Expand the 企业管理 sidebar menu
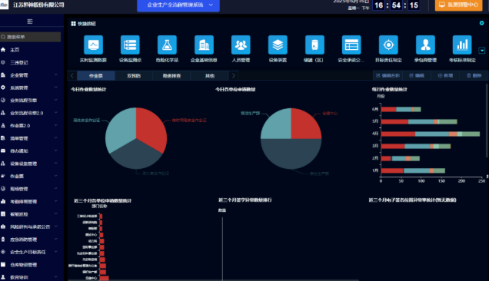Screen dimensions: 489x281 pos(30,75)
